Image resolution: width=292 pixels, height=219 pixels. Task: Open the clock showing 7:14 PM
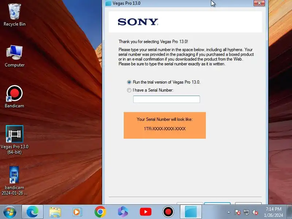pos(273,212)
